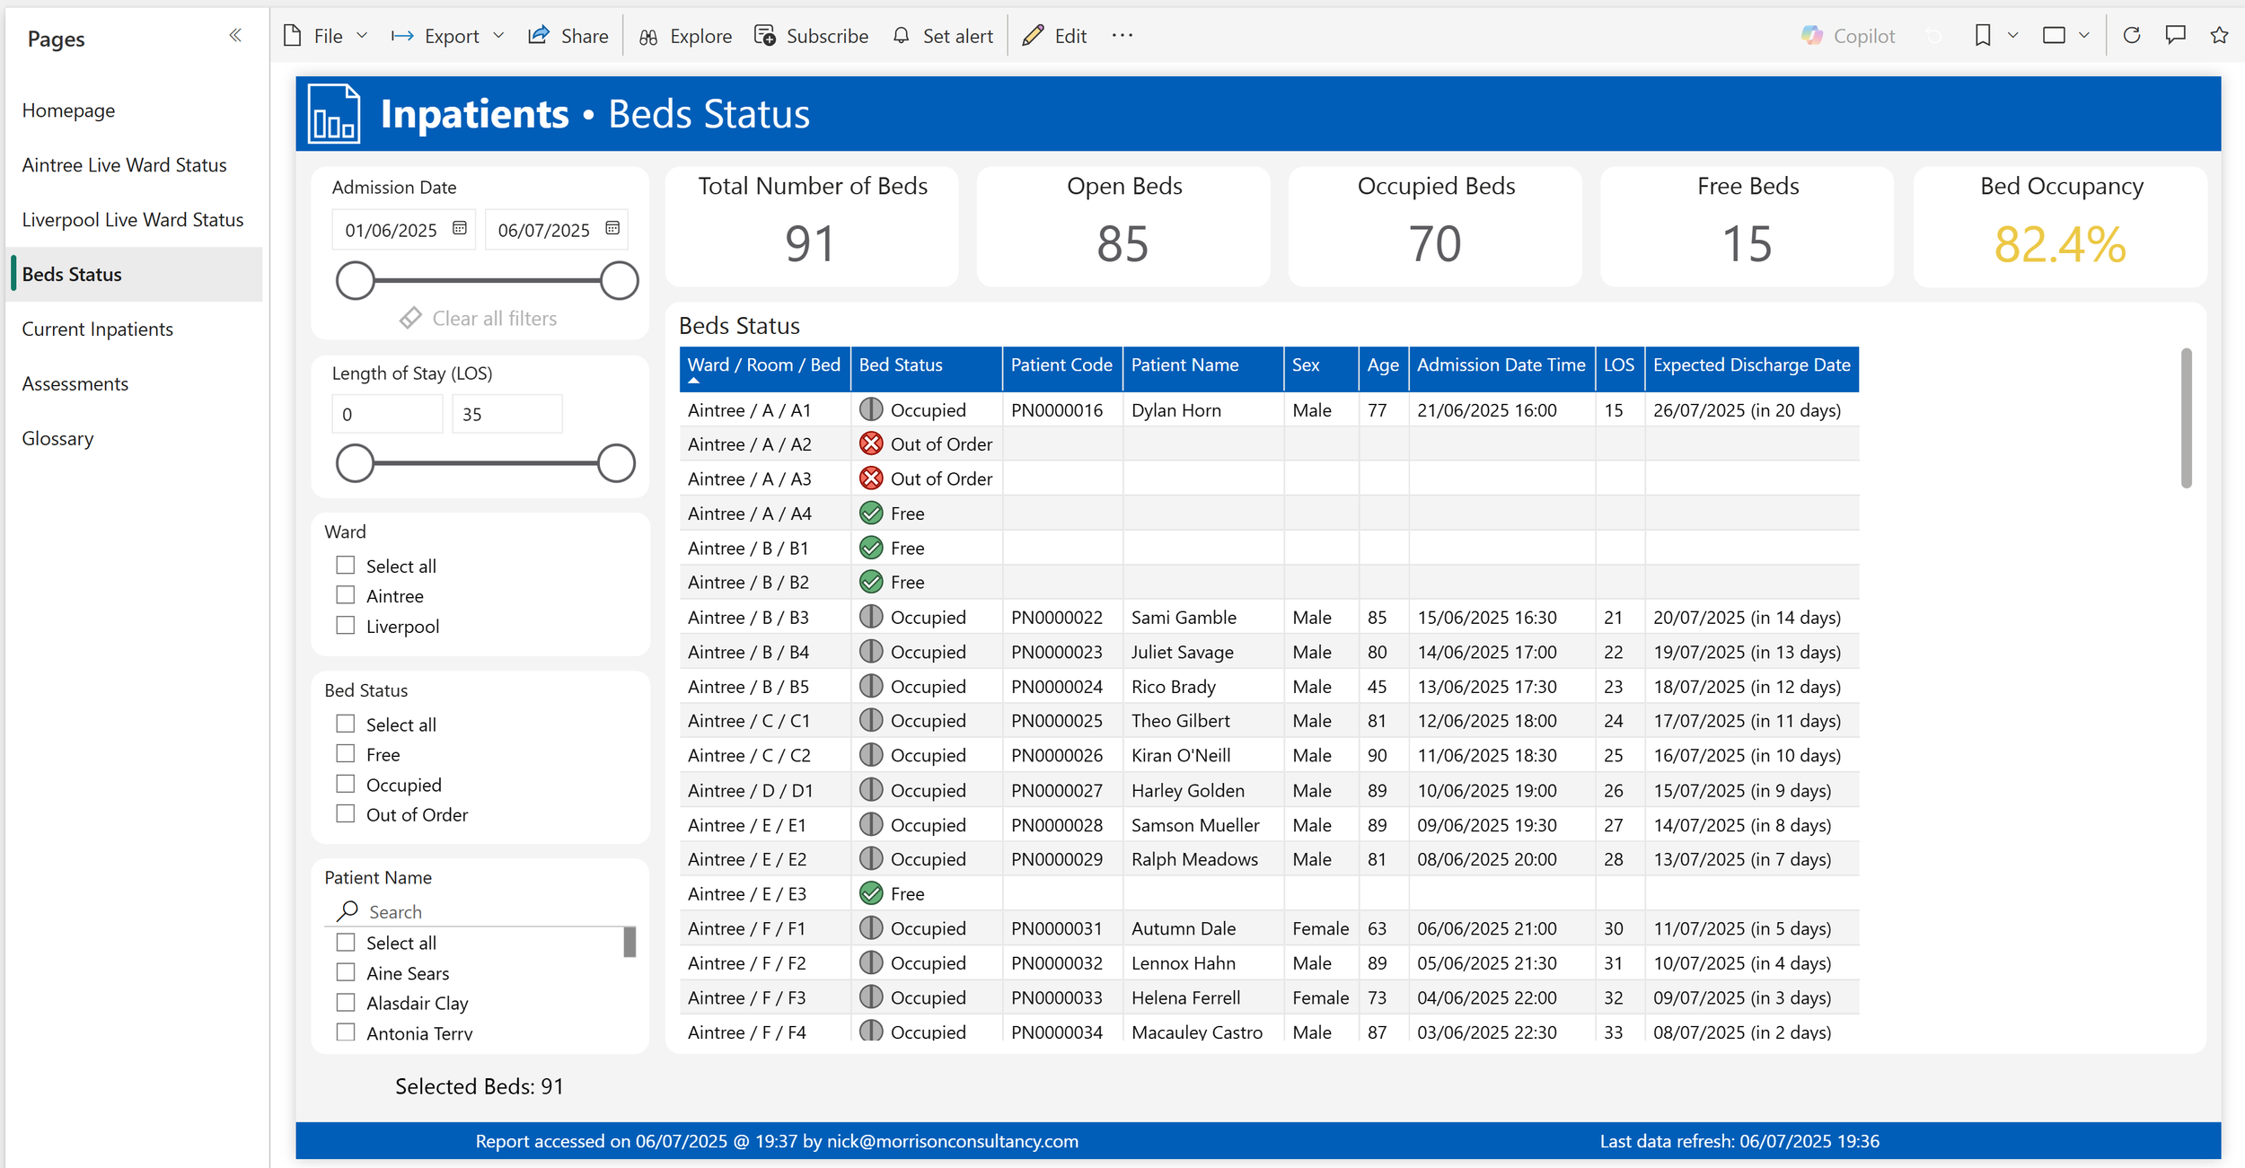Viewport: 2245px width, 1168px height.
Task: Select the Aine Sears patient checkbox
Action: (346, 972)
